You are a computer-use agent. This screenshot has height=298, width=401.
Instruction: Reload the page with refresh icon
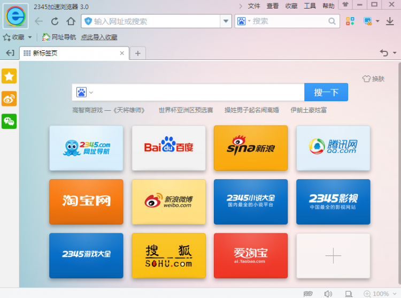pos(55,21)
